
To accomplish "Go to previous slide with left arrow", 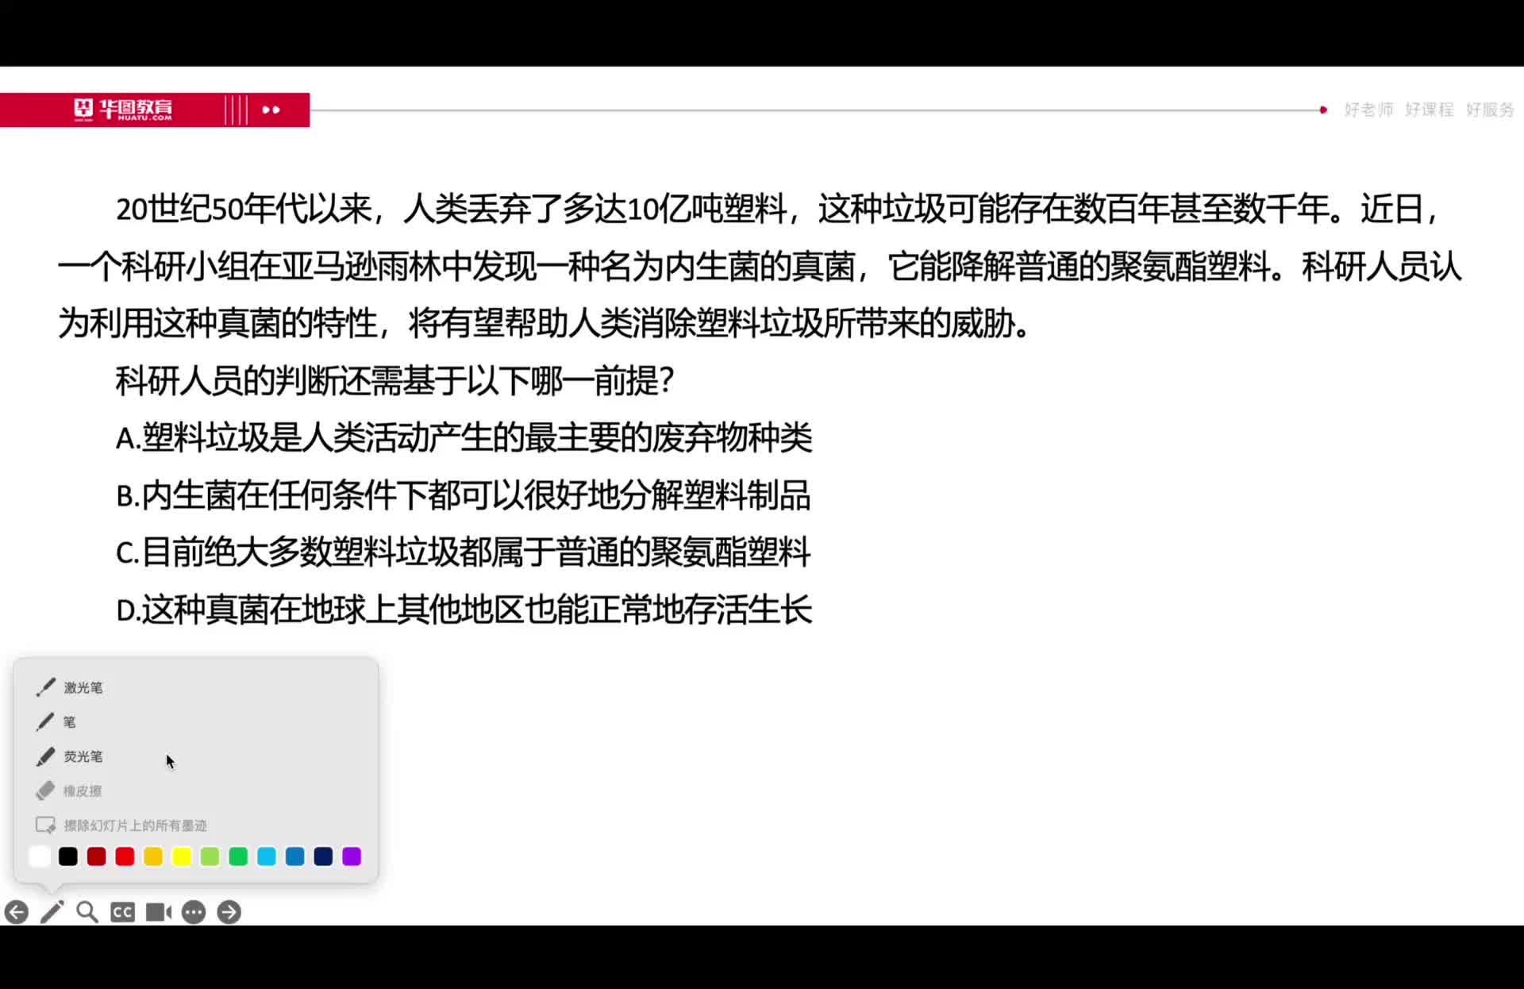I will tap(17, 913).
